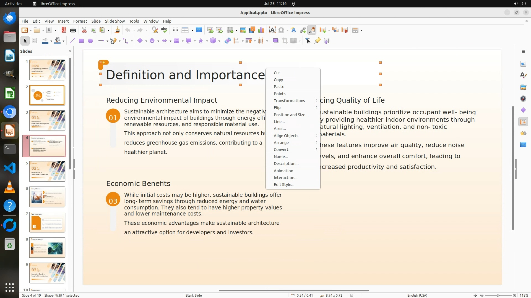
Task: Select the Rectangle drawing tool
Action: pos(81,41)
